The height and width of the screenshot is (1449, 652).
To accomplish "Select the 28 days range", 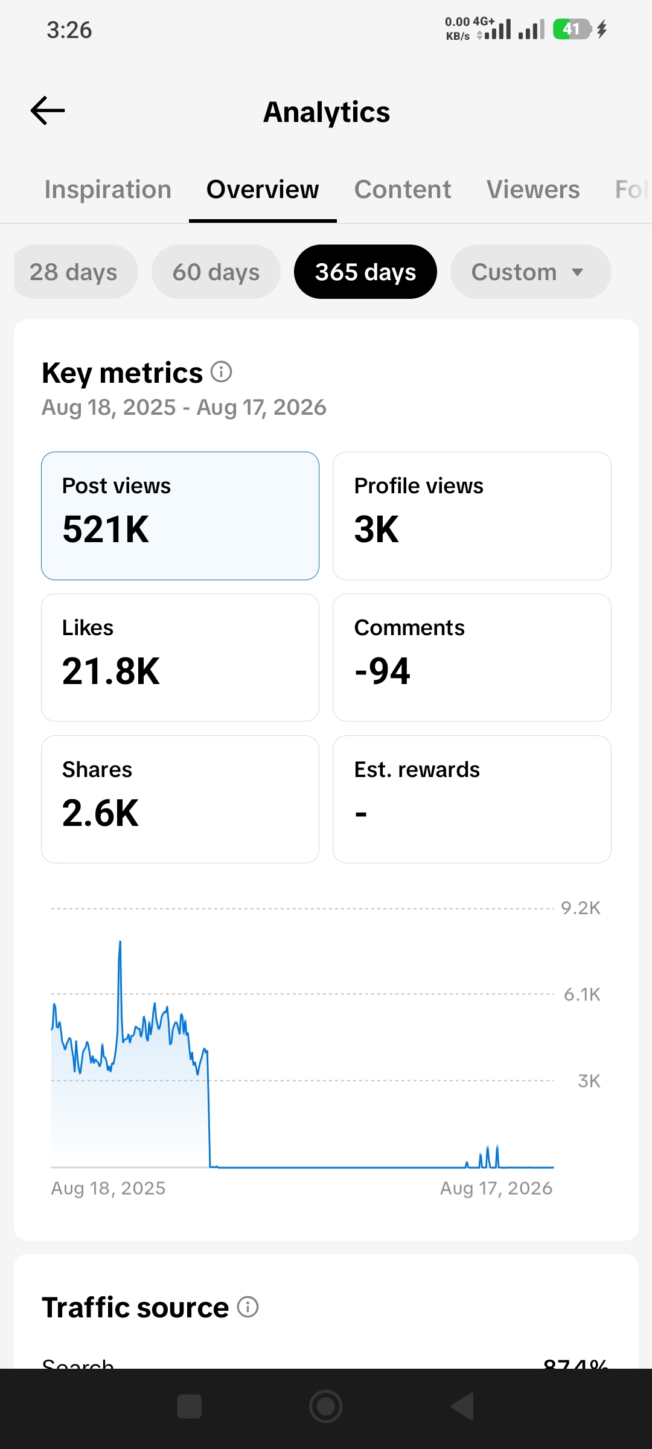I will (x=75, y=272).
